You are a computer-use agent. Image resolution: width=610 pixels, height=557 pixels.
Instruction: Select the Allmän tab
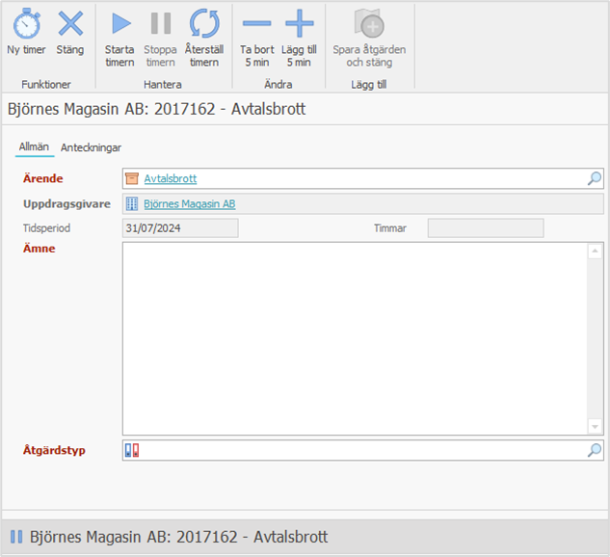tap(35, 146)
